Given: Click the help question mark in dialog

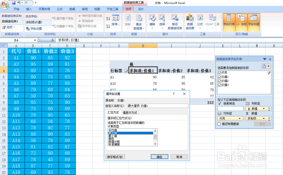Looking at the screenshot, I should click(174, 94).
